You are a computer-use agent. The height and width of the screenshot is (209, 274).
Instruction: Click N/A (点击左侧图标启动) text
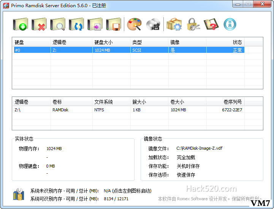[x=128, y=191]
